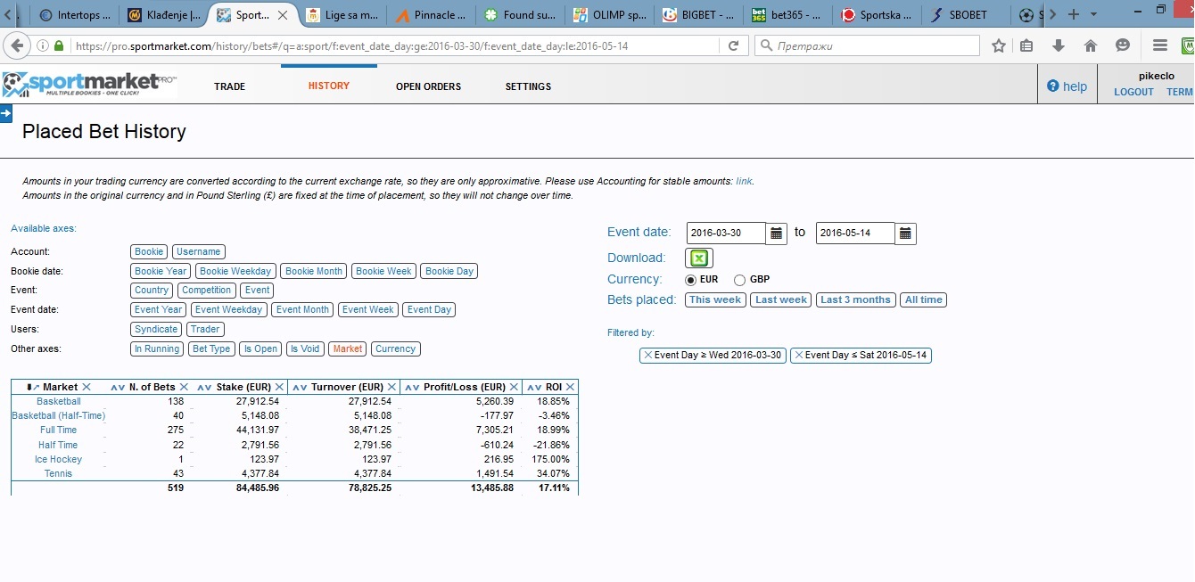Bookmark this page with star icon
The image size is (1195, 582).
999,45
